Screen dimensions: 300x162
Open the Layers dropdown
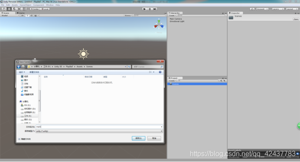pos(278,9)
